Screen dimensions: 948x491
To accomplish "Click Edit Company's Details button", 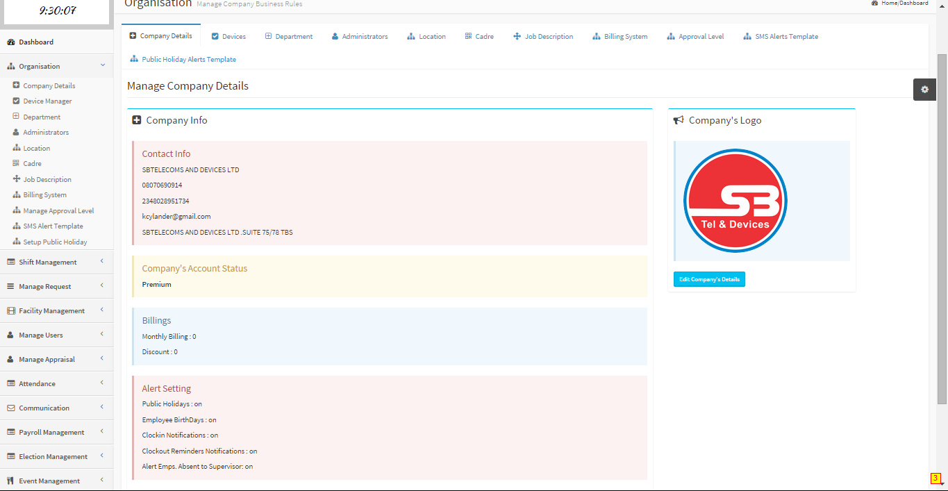I will pyautogui.click(x=709, y=279).
